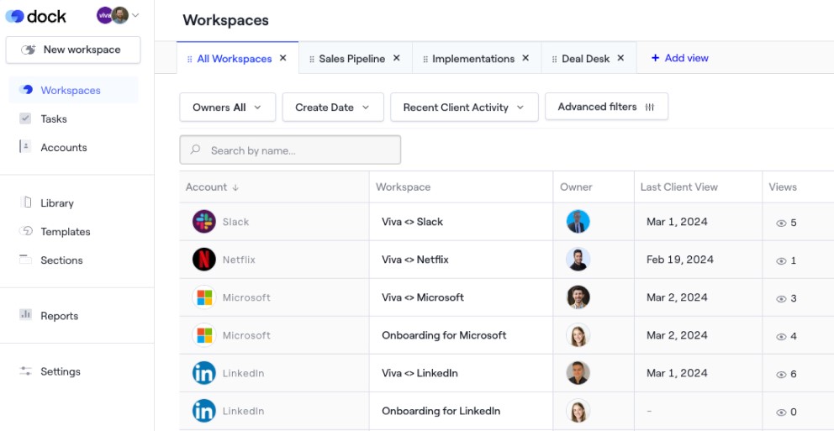Click the Library icon in the sidebar
The image size is (834, 431).
(x=25, y=202)
